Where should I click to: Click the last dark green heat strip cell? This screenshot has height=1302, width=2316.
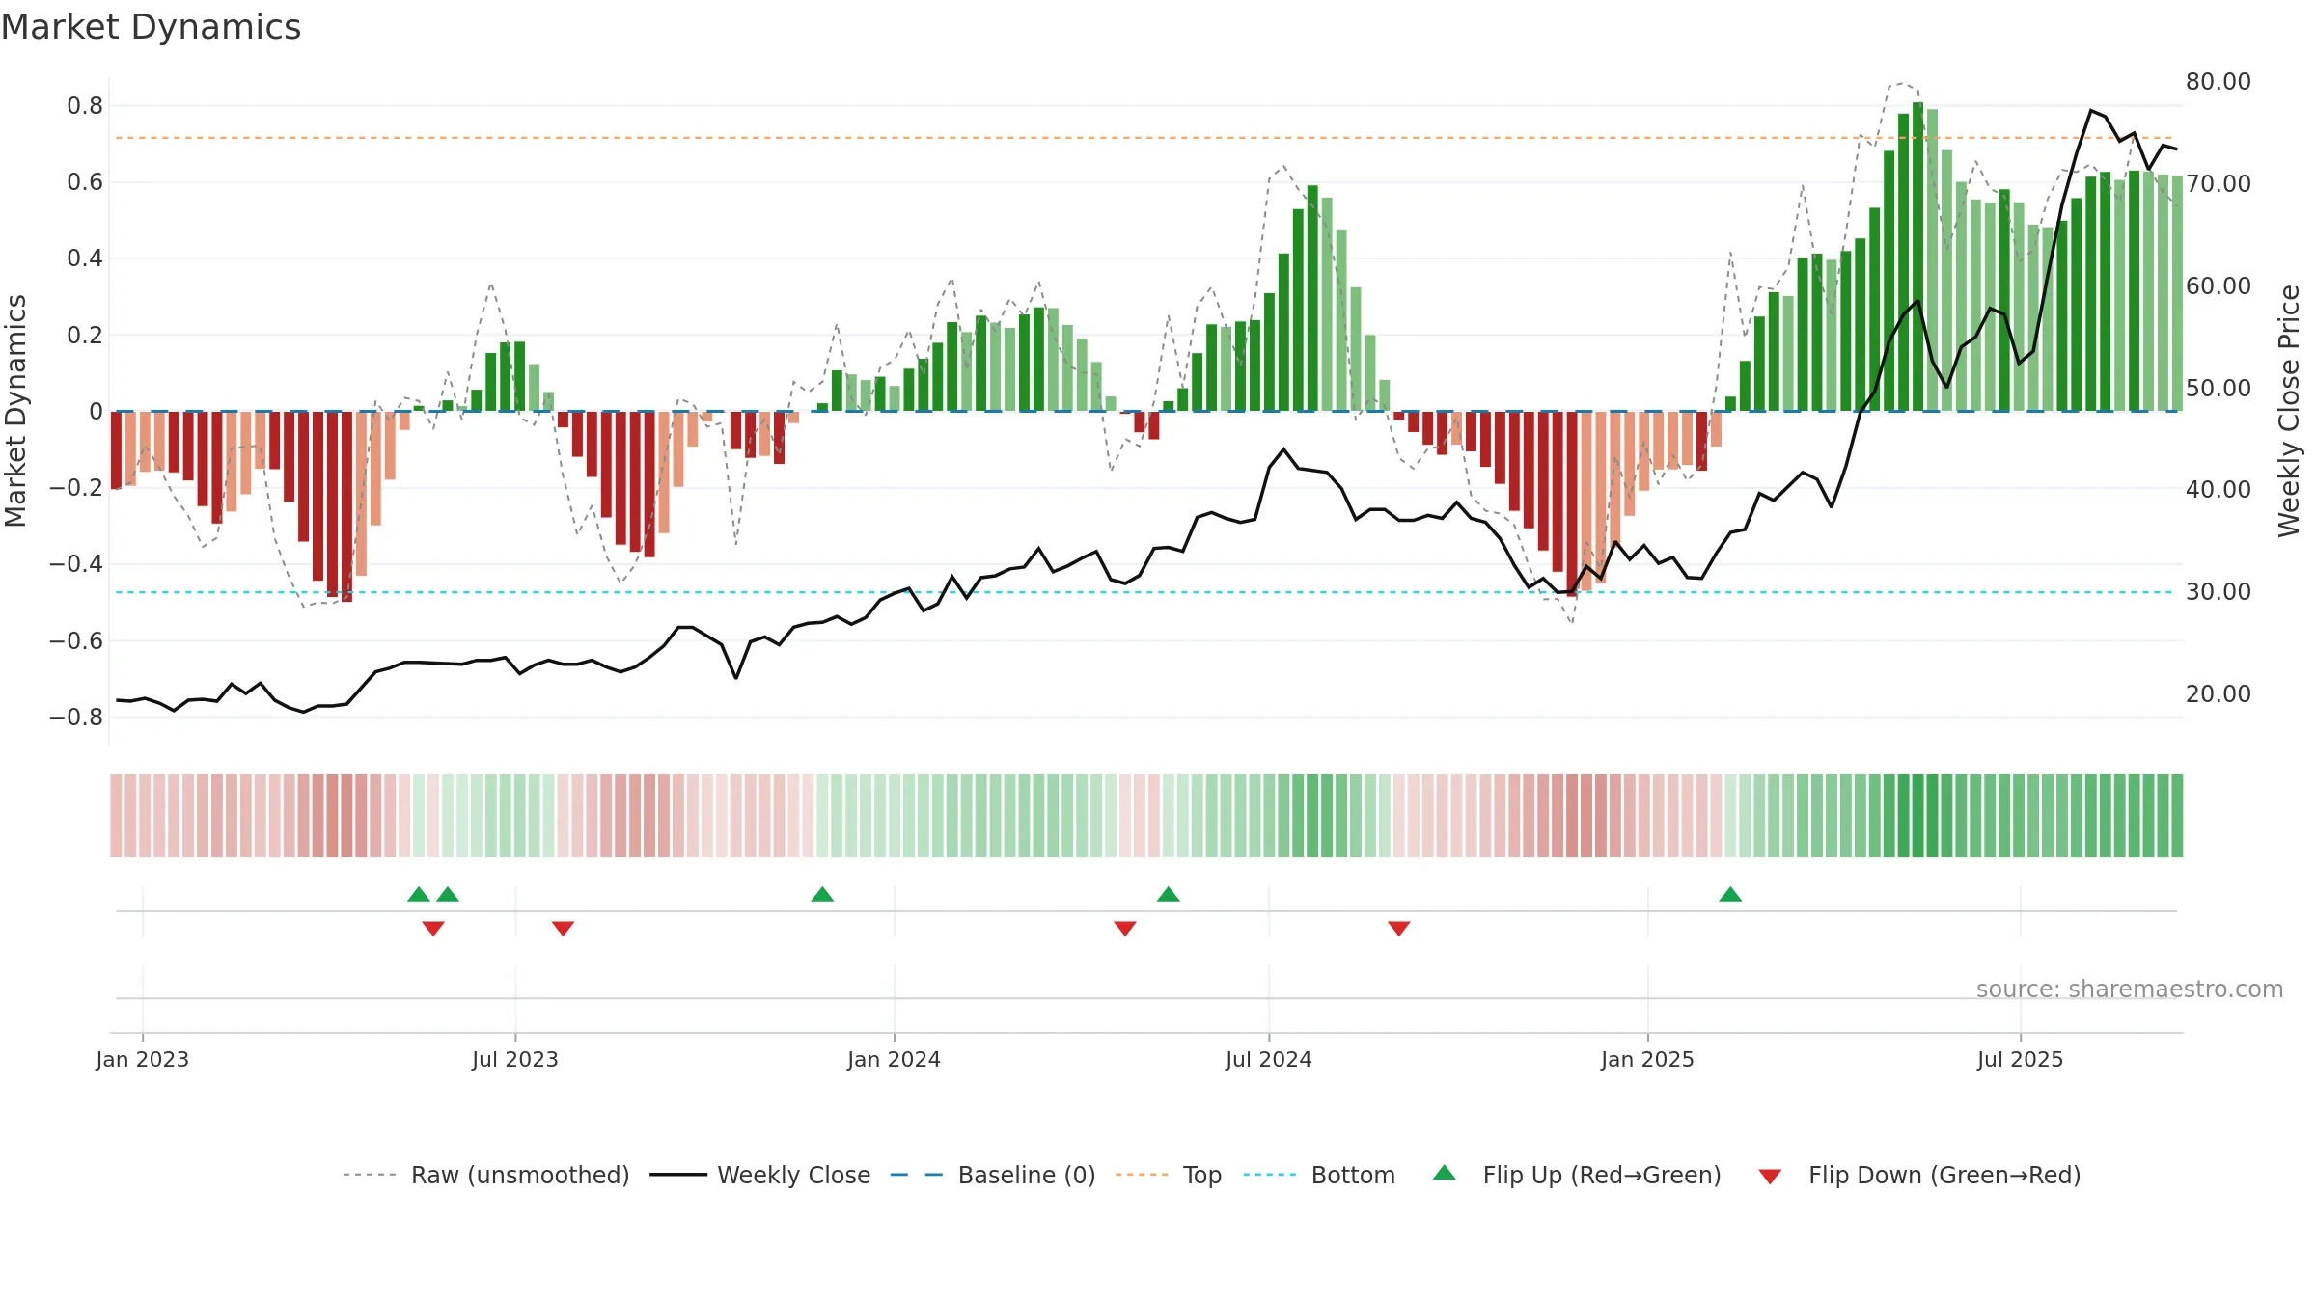click(2177, 816)
